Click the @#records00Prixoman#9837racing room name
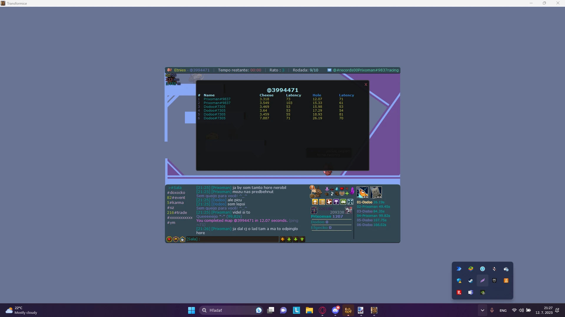This screenshot has height=317, width=565. (x=366, y=70)
